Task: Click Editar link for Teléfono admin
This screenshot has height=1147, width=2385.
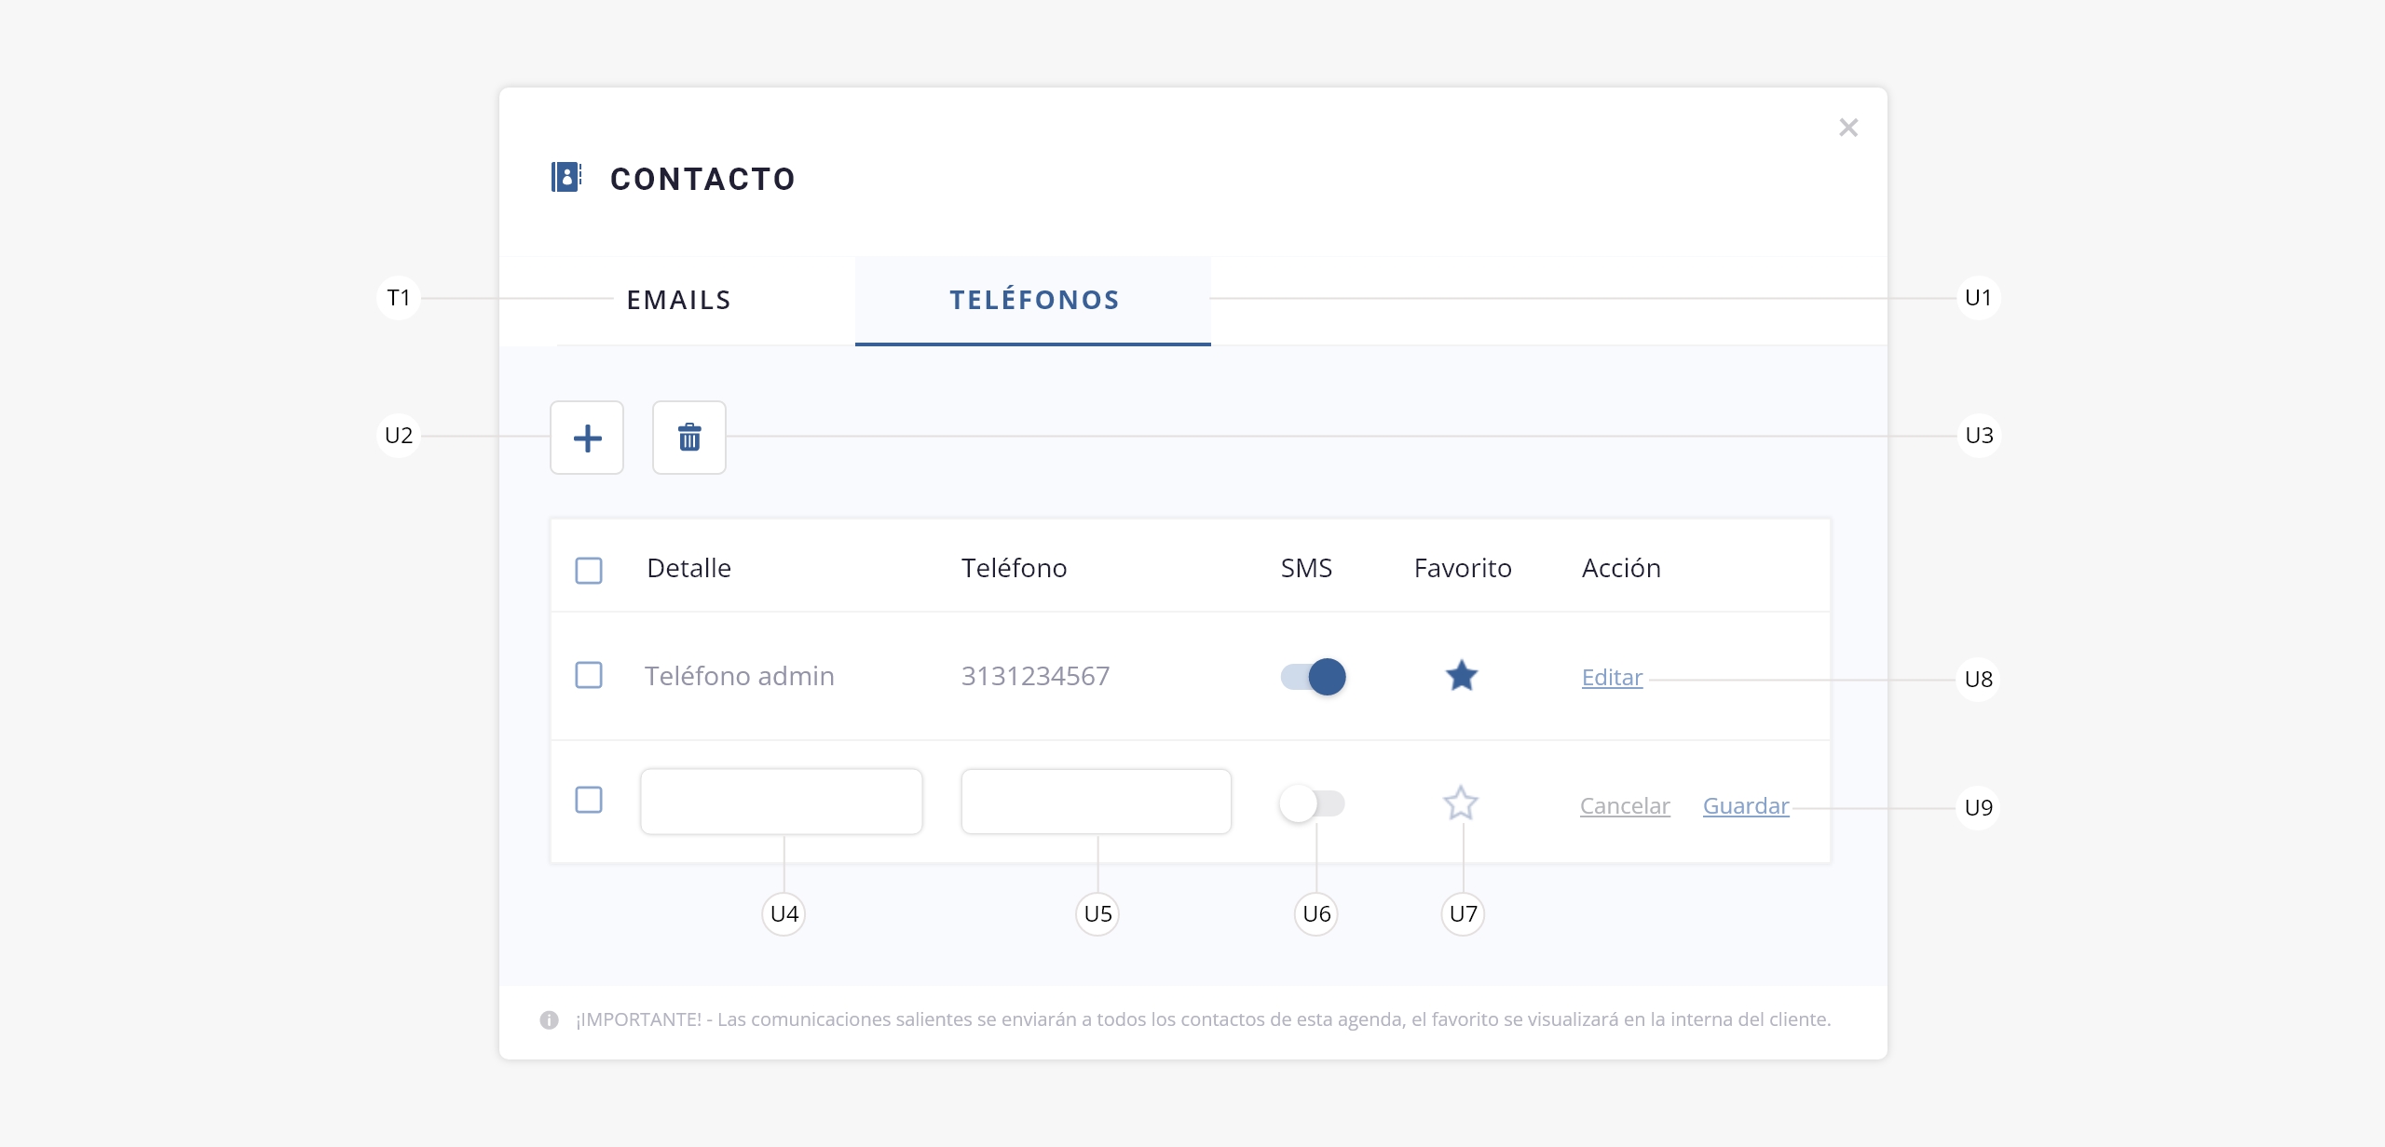Action: (x=1612, y=678)
